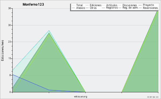Click the Ediciones/mes axis title
The height and width of the screenshot is (99, 161).
tap(2, 51)
